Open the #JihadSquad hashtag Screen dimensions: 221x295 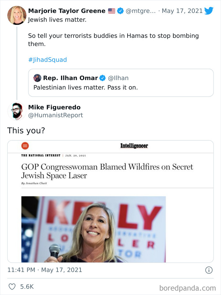[47, 60]
